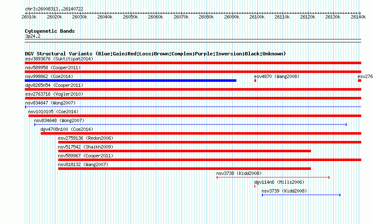Image resolution: width=373 pixels, height=224 pixels.
Task: Open nsv589967 (Cooper2011) variant label
Action: point(85,156)
